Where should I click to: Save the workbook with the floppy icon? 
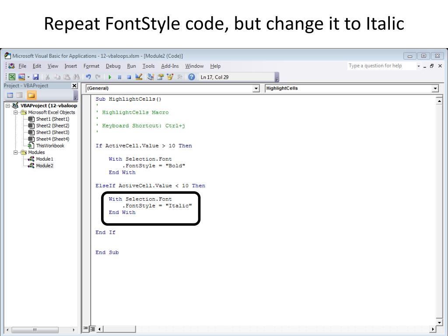pos(36,77)
